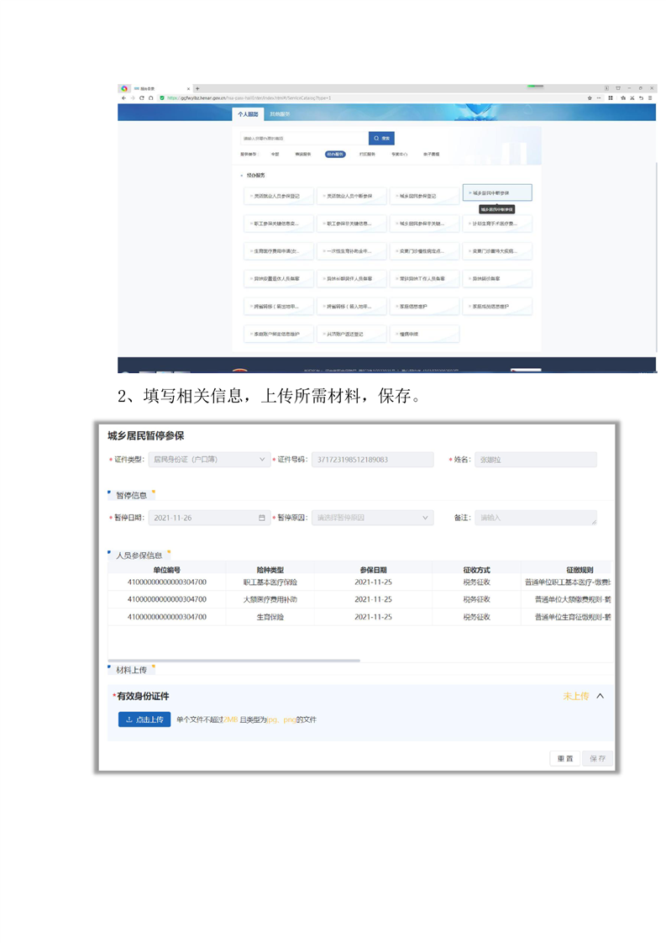Click the blue 搜索 search button

381,138
